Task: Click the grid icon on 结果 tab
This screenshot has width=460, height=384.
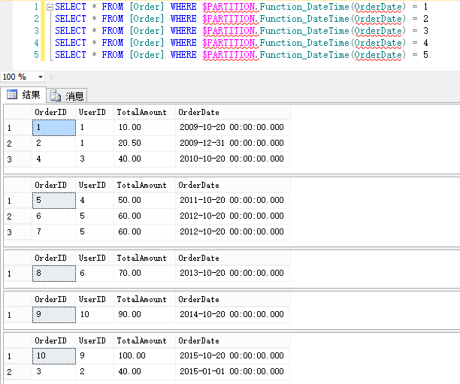Action: coord(12,95)
